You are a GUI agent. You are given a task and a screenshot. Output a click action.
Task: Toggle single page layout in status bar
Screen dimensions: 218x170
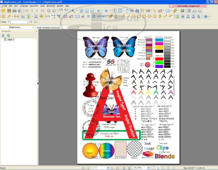tap(159, 168)
